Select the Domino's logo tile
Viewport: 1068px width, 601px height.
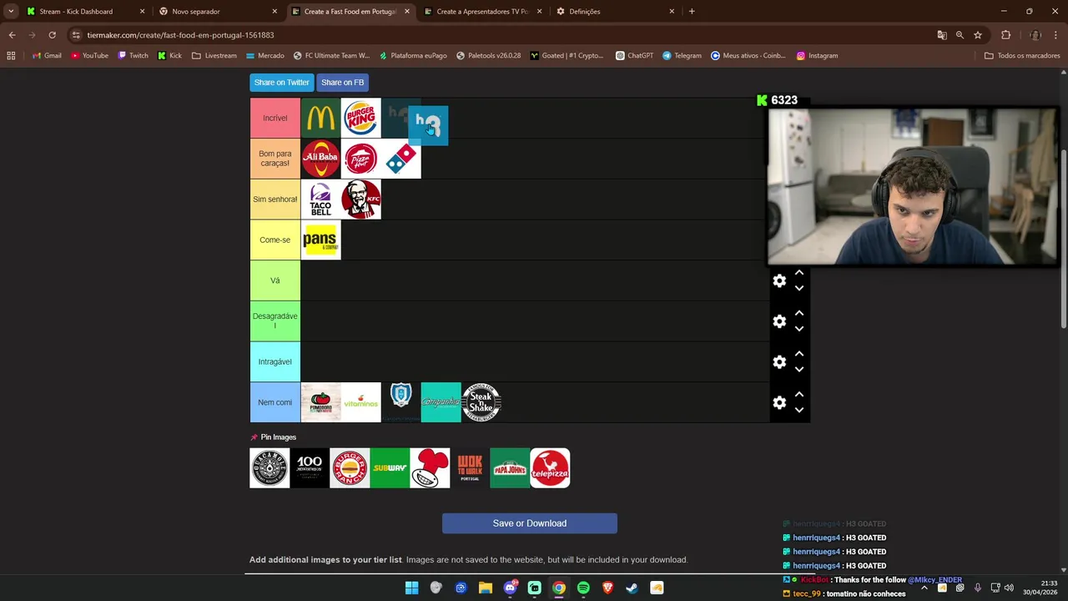pyautogui.click(x=400, y=159)
